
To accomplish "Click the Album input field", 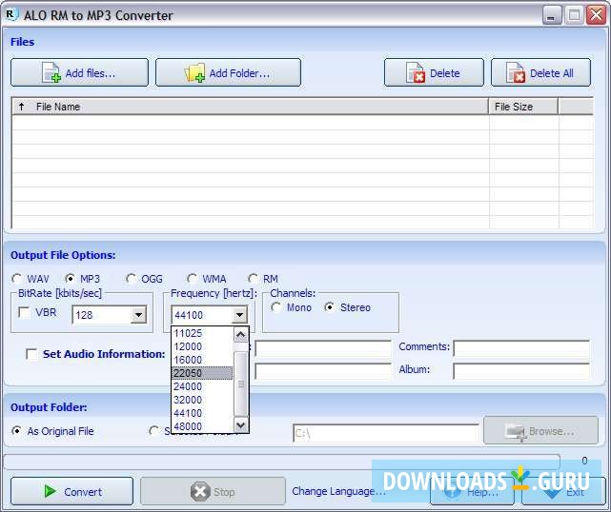I will (521, 371).
